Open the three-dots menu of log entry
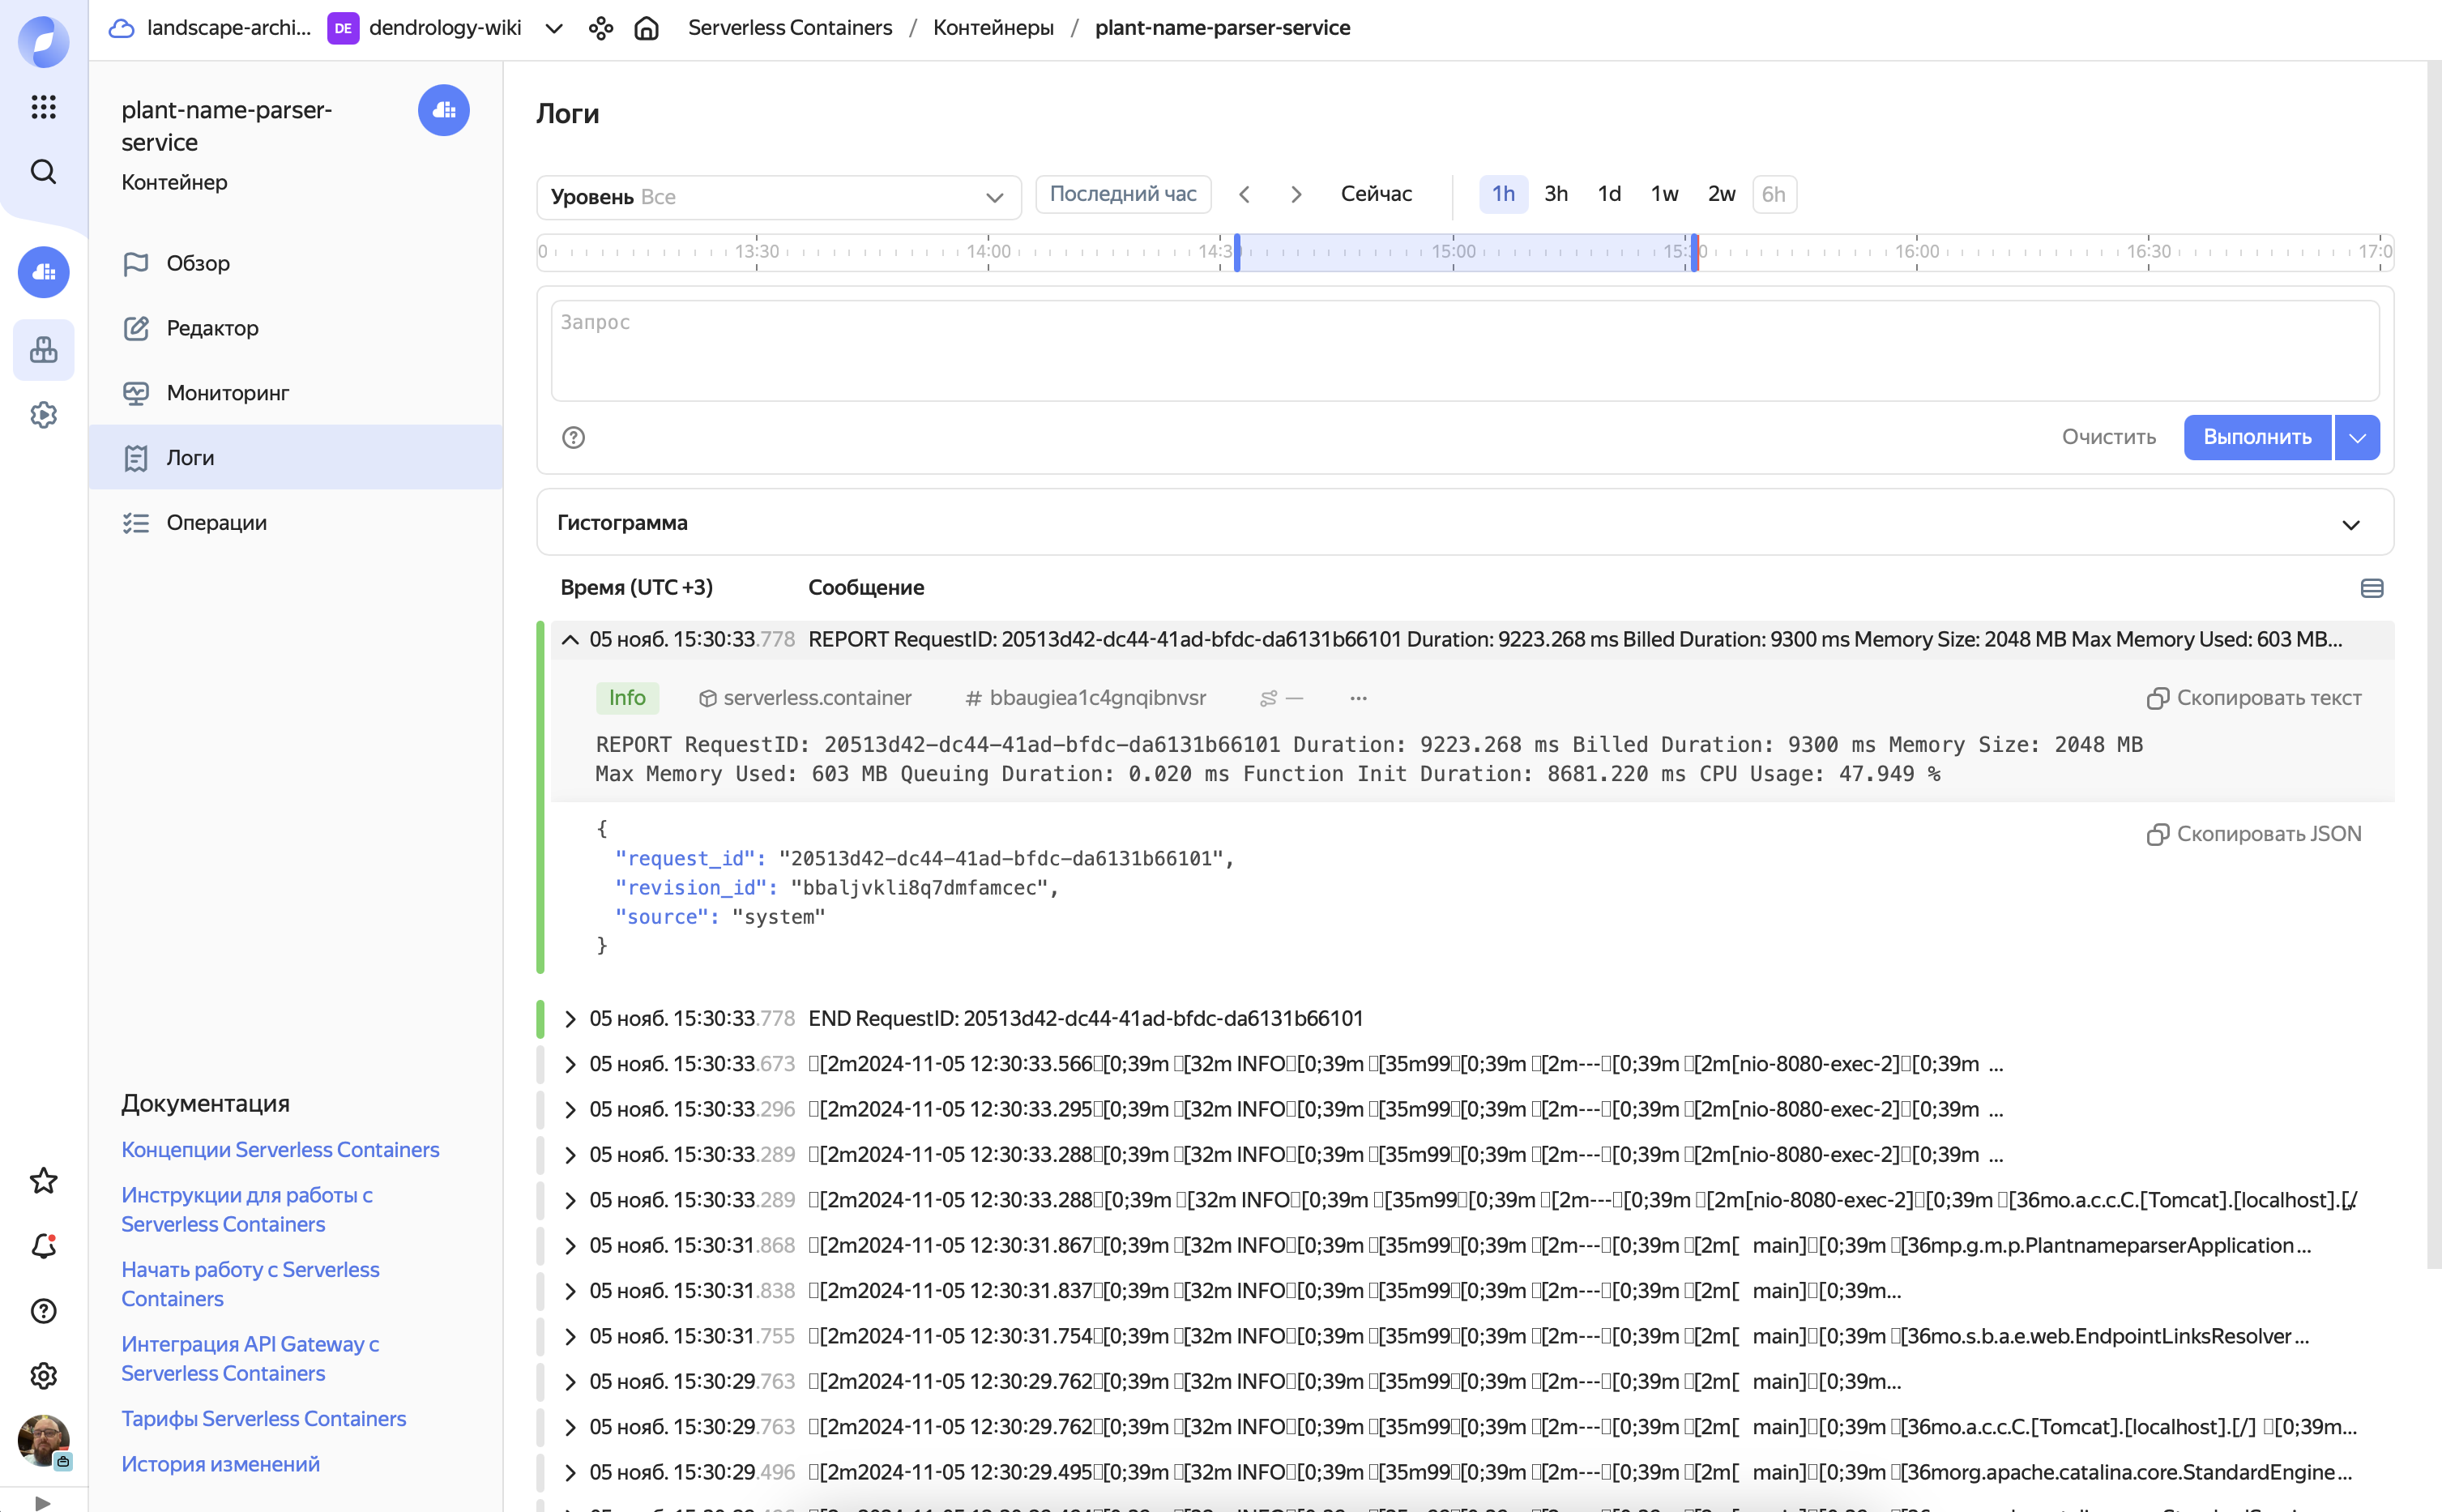Screen dimensions: 2442x1512 (x=1359, y=698)
